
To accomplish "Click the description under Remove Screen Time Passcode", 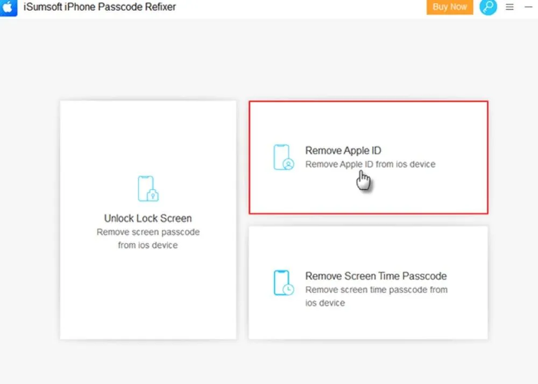I will (376, 296).
